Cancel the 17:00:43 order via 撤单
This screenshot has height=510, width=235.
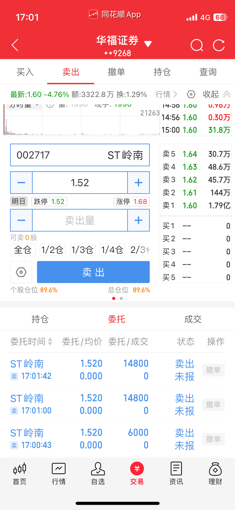click(213, 439)
